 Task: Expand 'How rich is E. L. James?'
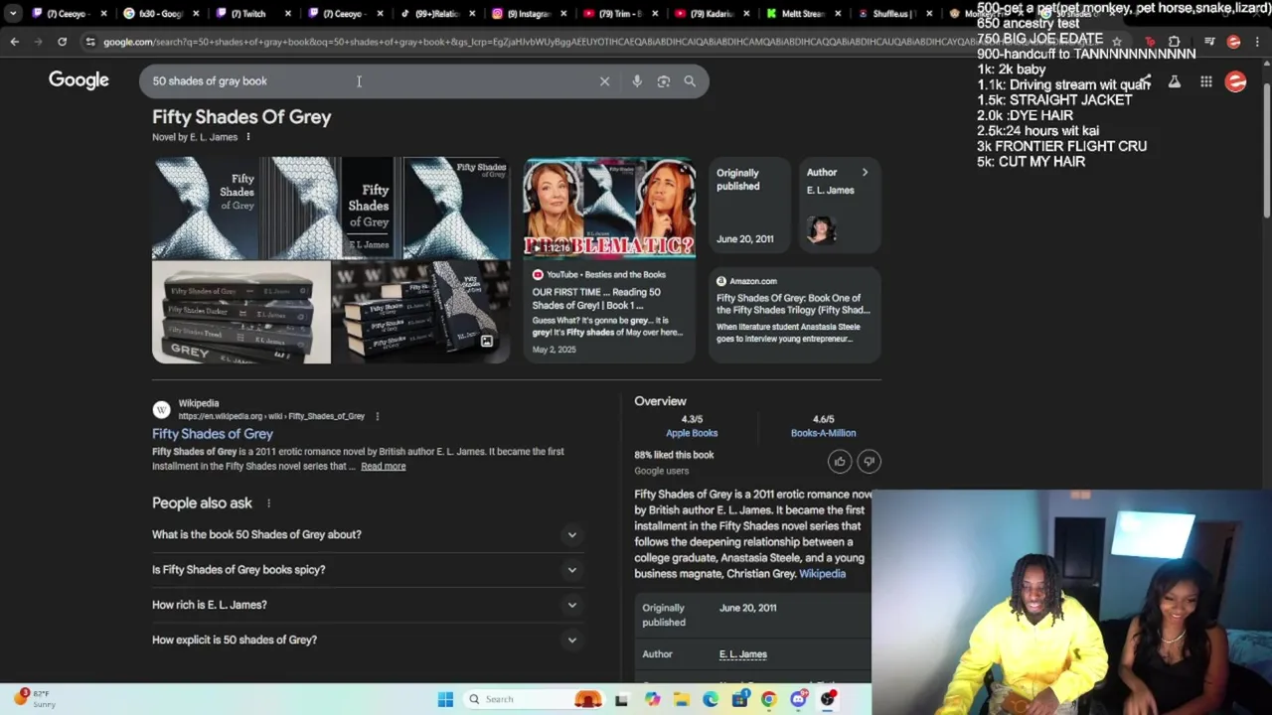pos(366,605)
